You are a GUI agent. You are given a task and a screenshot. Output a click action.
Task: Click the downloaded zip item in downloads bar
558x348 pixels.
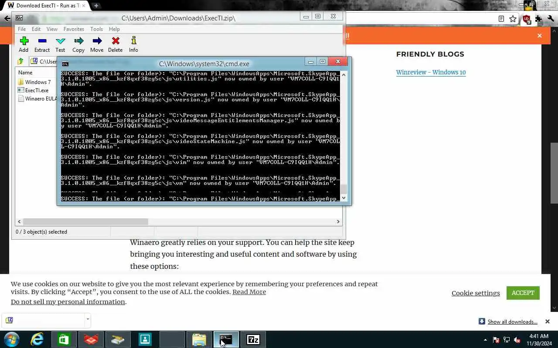(x=43, y=320)
